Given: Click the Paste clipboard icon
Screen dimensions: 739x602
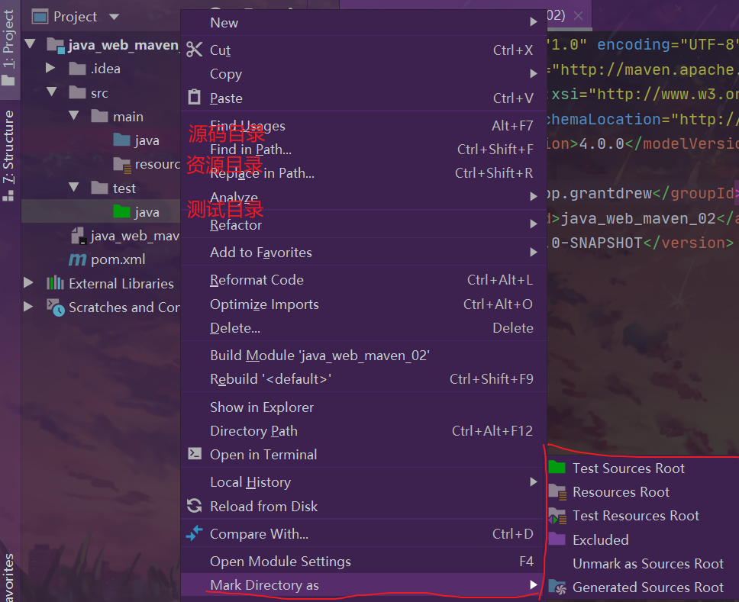Looking at the screenshot, I should pyautogui.click(x=194, y=97).
